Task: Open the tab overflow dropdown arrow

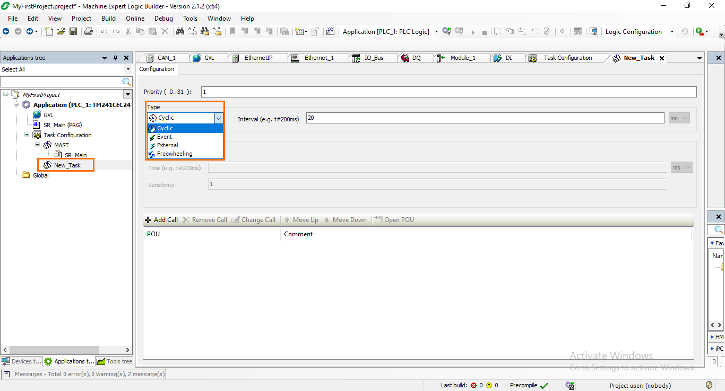Action: [x=699, y=58]
